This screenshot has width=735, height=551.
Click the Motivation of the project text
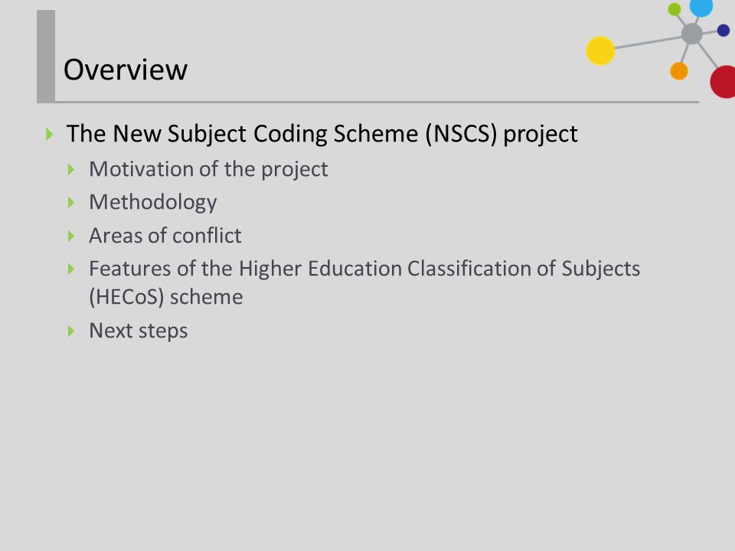208,170
